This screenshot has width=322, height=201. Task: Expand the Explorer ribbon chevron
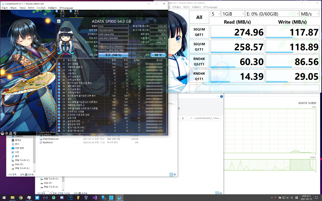coord(218,96)
